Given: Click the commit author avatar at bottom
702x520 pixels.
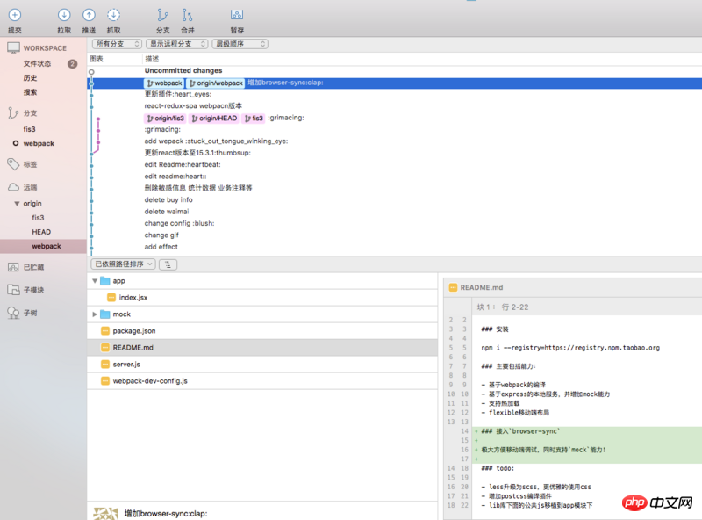Looking at the screenshot, I should click(x=105, y=514).
